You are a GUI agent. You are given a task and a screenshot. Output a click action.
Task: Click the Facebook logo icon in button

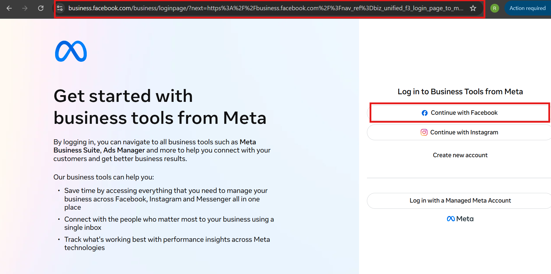pos(425,113)
